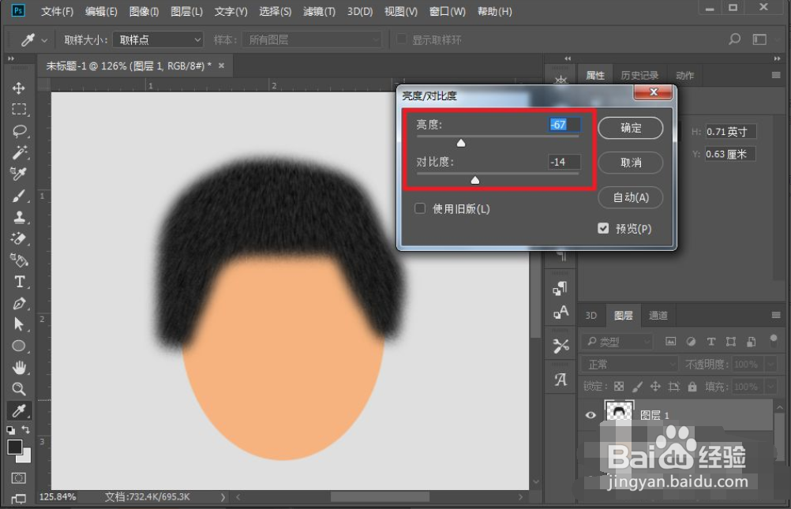Select the Ellipse shape tool
Image resolution: width=791 pixels, height=509 pixels.
19,346
